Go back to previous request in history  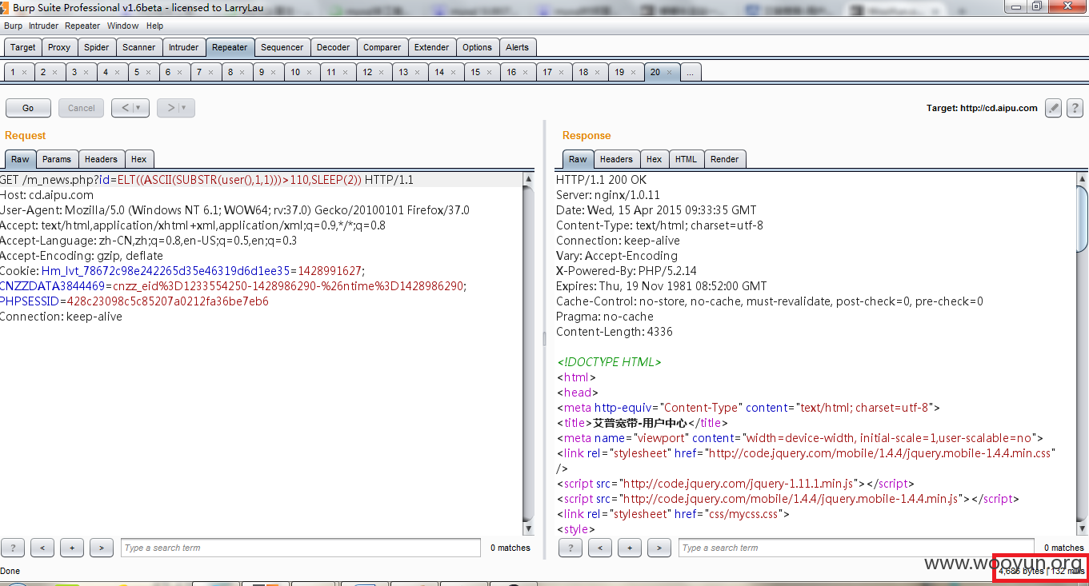point(124,108)
